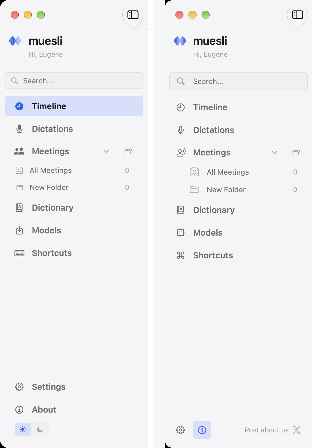
Task: Click Meetings label in right window
Action: click(212, 153)
